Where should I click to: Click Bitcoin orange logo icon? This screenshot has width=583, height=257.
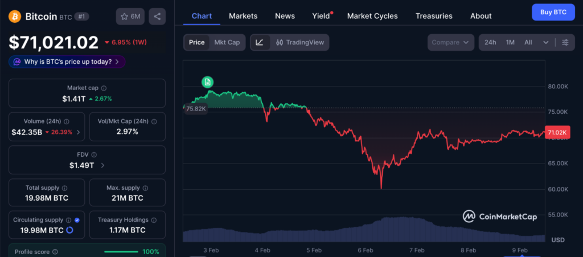15,17
